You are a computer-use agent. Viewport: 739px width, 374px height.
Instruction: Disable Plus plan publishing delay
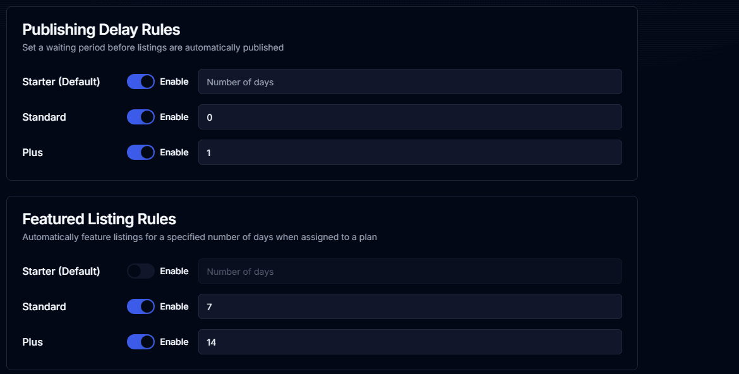tap(140, 152)
